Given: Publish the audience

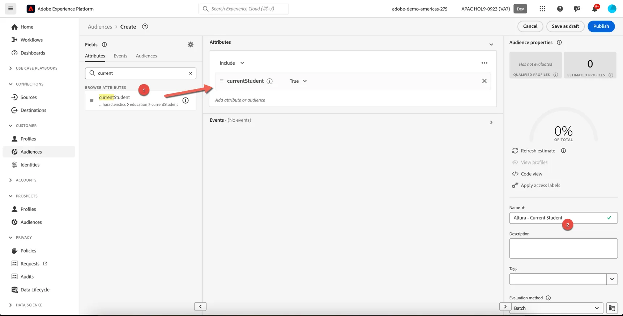Looking at the screenshot, I should point(601,26).
